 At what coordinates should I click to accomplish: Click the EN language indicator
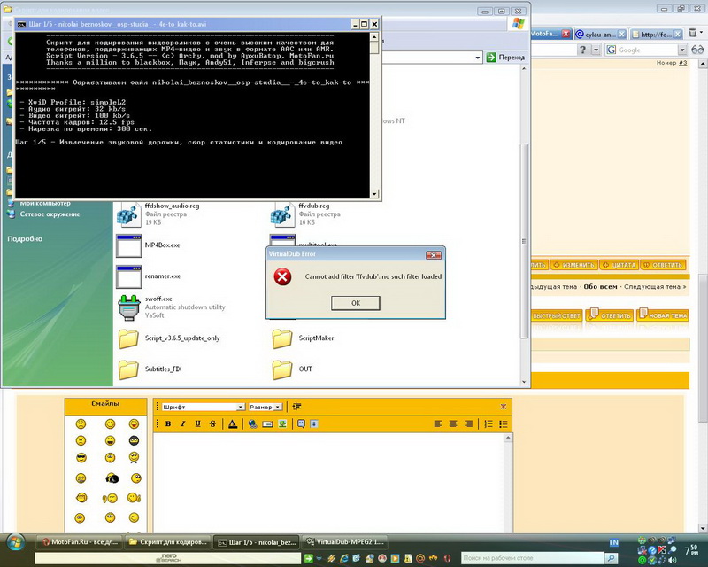613,542
